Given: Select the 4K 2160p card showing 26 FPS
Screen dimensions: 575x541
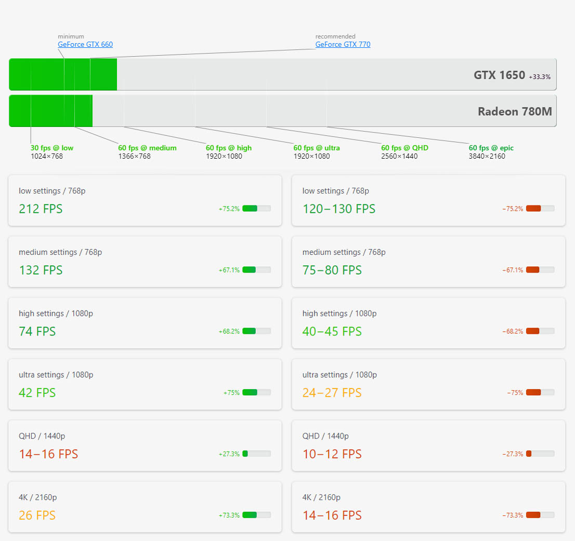Looking at the screenshot, I should click(x=145, y=507).
